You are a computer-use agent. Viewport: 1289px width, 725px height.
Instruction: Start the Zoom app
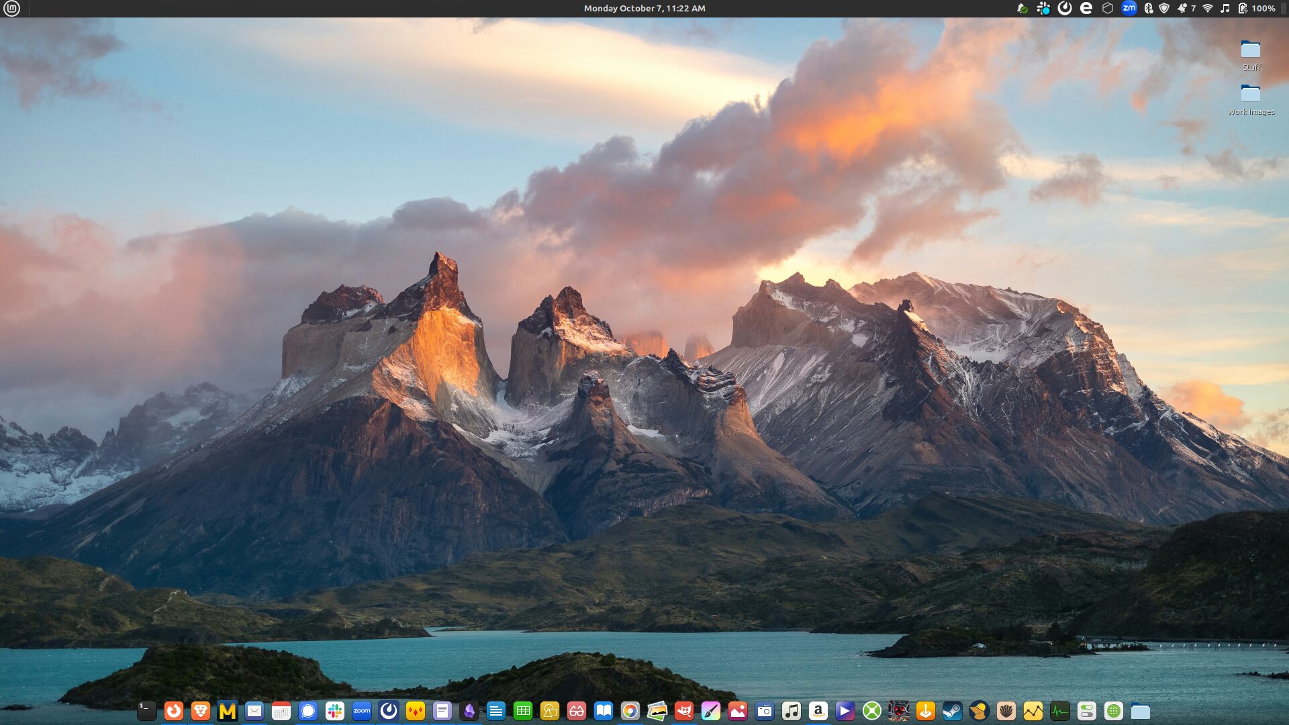(362, 711)
